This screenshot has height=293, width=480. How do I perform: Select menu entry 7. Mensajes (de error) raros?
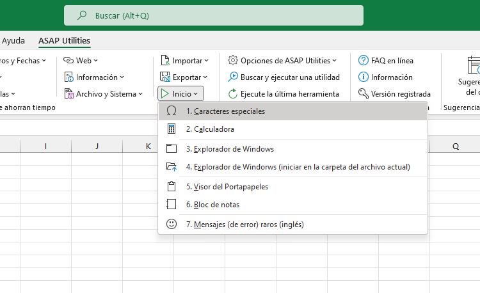pos(292,225)
